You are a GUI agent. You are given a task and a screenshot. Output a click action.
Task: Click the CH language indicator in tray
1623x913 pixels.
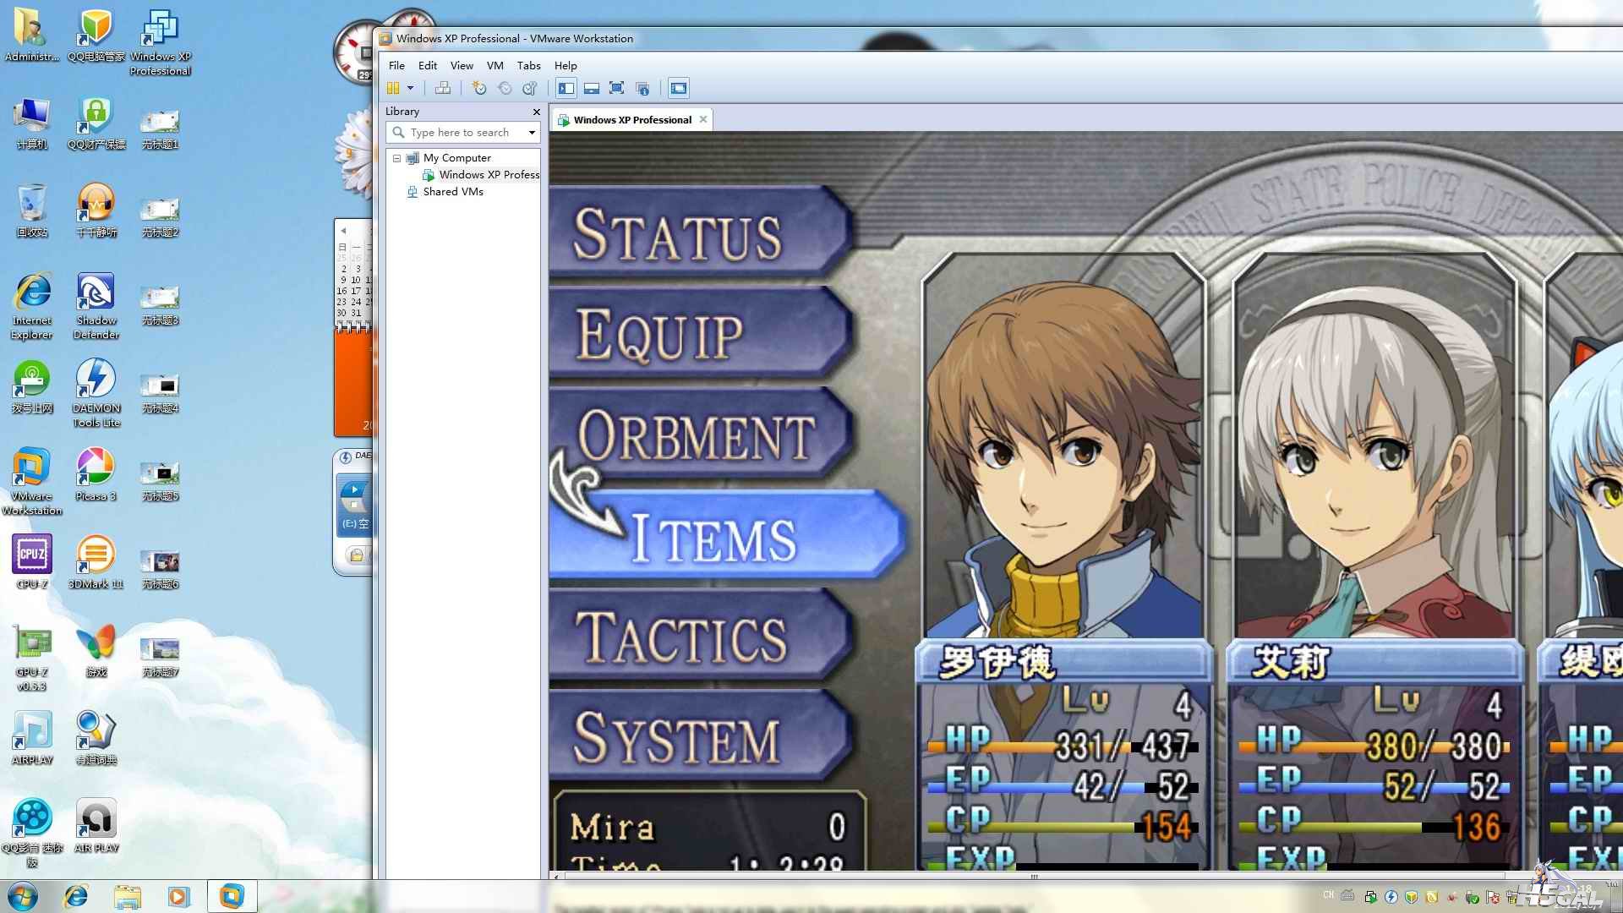click(1328, 894)
